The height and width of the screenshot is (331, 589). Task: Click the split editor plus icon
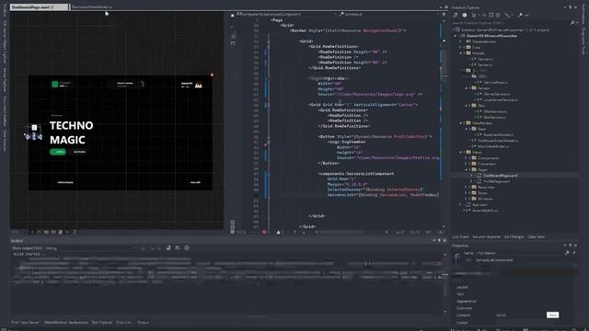point(444,15)
